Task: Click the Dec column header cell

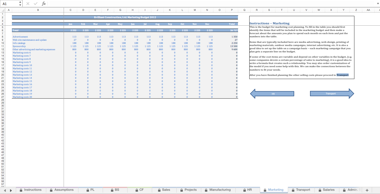Action: coord(207,24)
